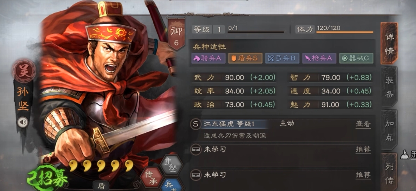Click the 御 6 banner badge

177,34
